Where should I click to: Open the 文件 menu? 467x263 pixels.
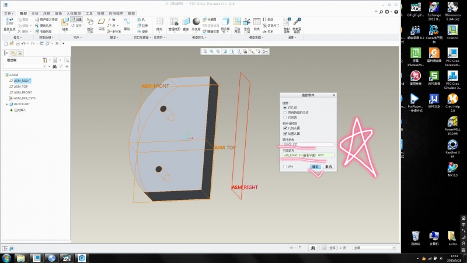click(9, 13)
